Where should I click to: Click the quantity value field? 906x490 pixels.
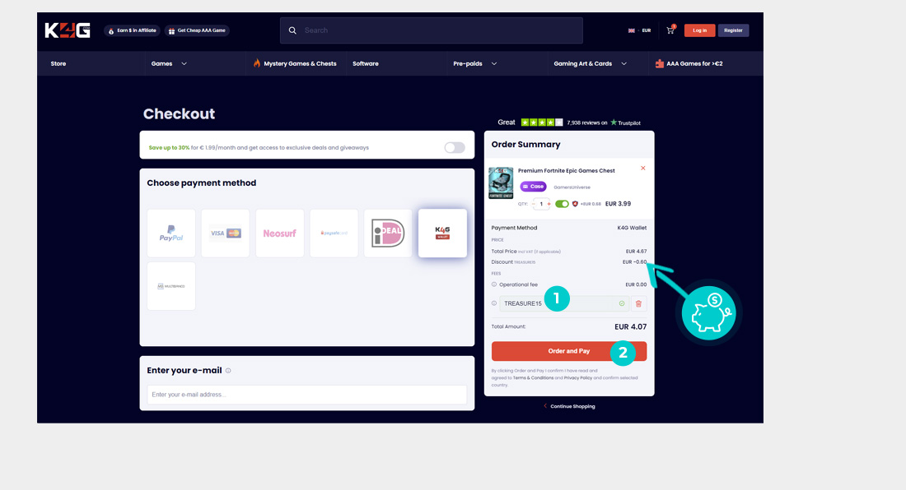541,204
